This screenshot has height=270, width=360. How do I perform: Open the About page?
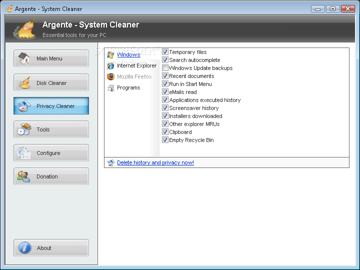pyautogui.click(x=51, y=248)
